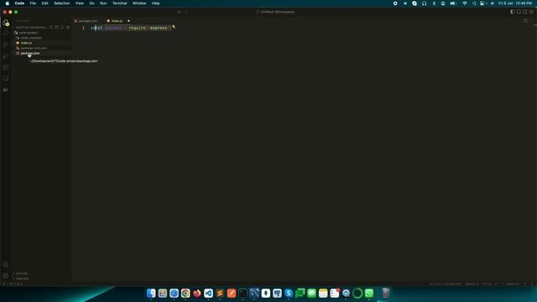Open Terminal from the Dock

tap(242, 293)
